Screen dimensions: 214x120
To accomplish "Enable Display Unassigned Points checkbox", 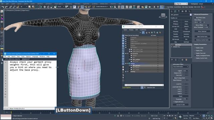I will point(195,56).
